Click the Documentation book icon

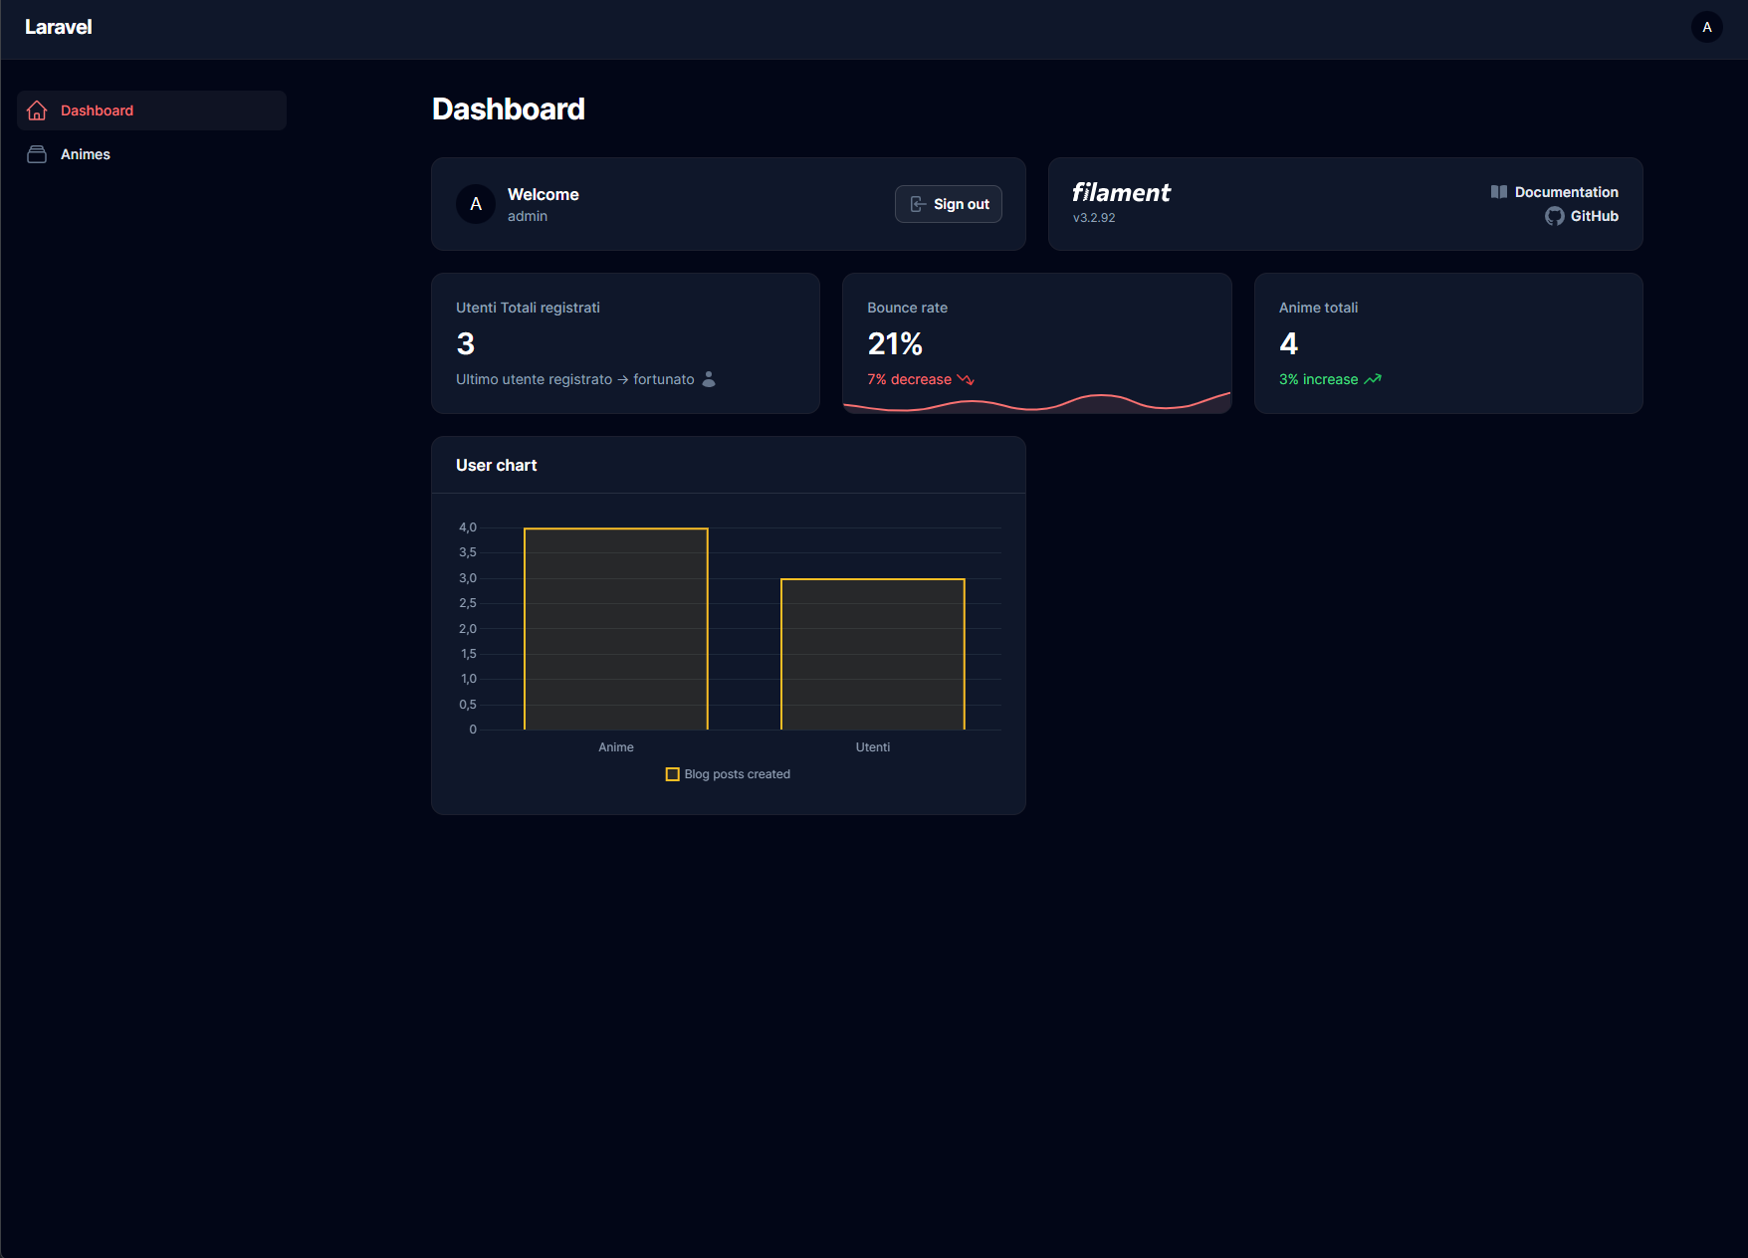tap(1498, 192)
